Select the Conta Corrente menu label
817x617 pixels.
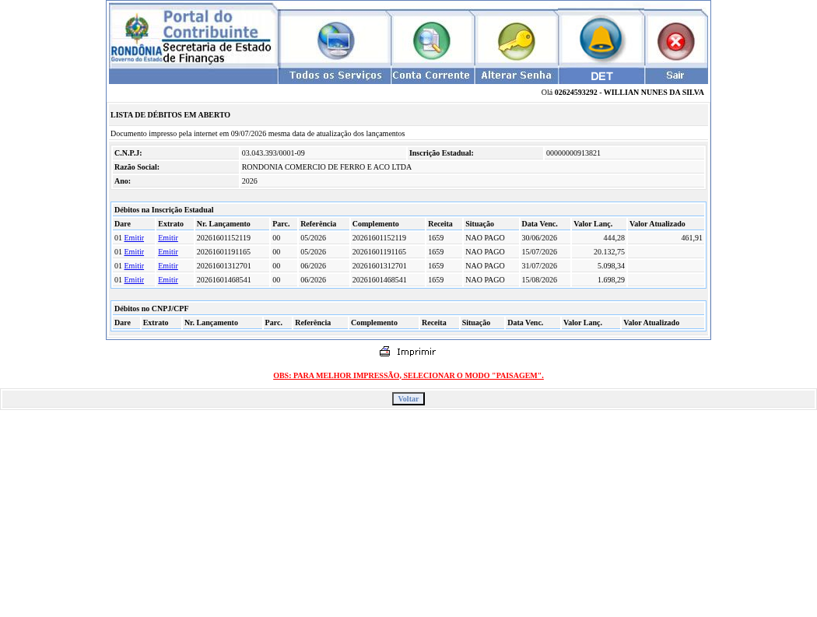tap(431, 75)
